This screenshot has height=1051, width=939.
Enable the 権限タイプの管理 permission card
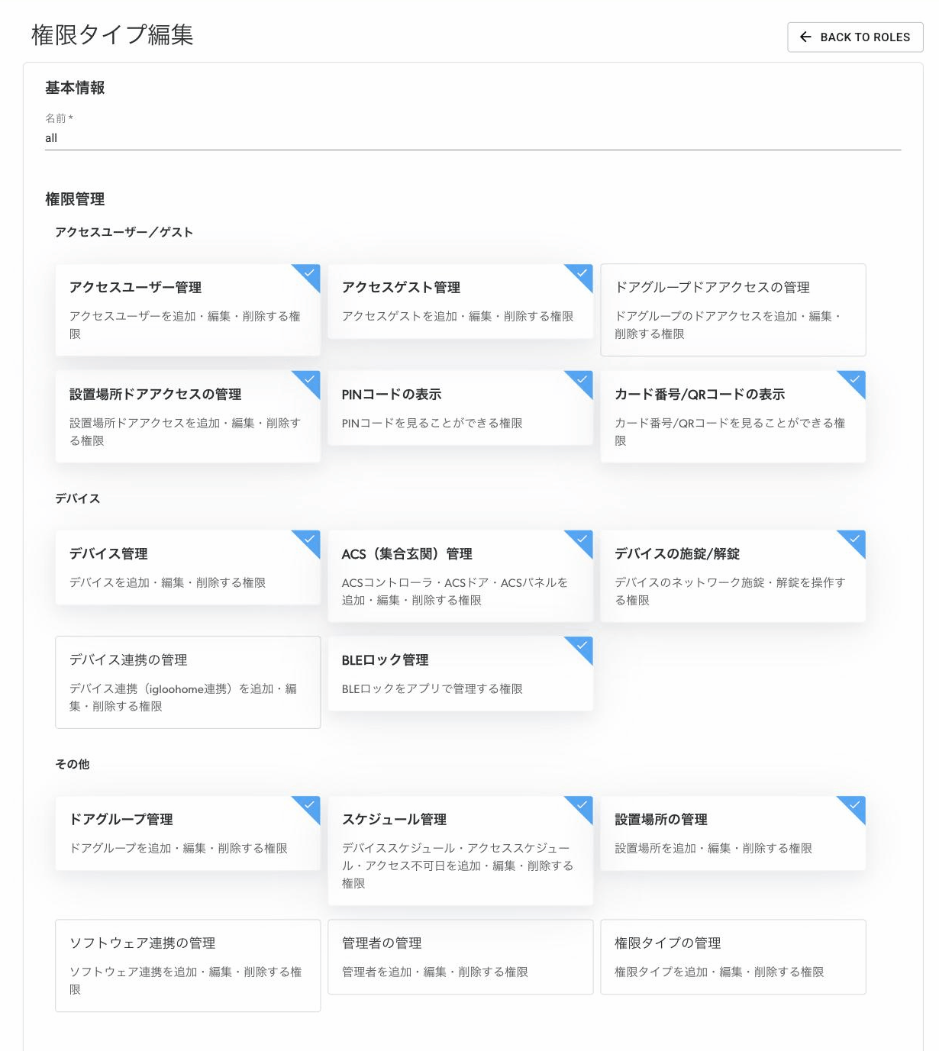(733, 957)
